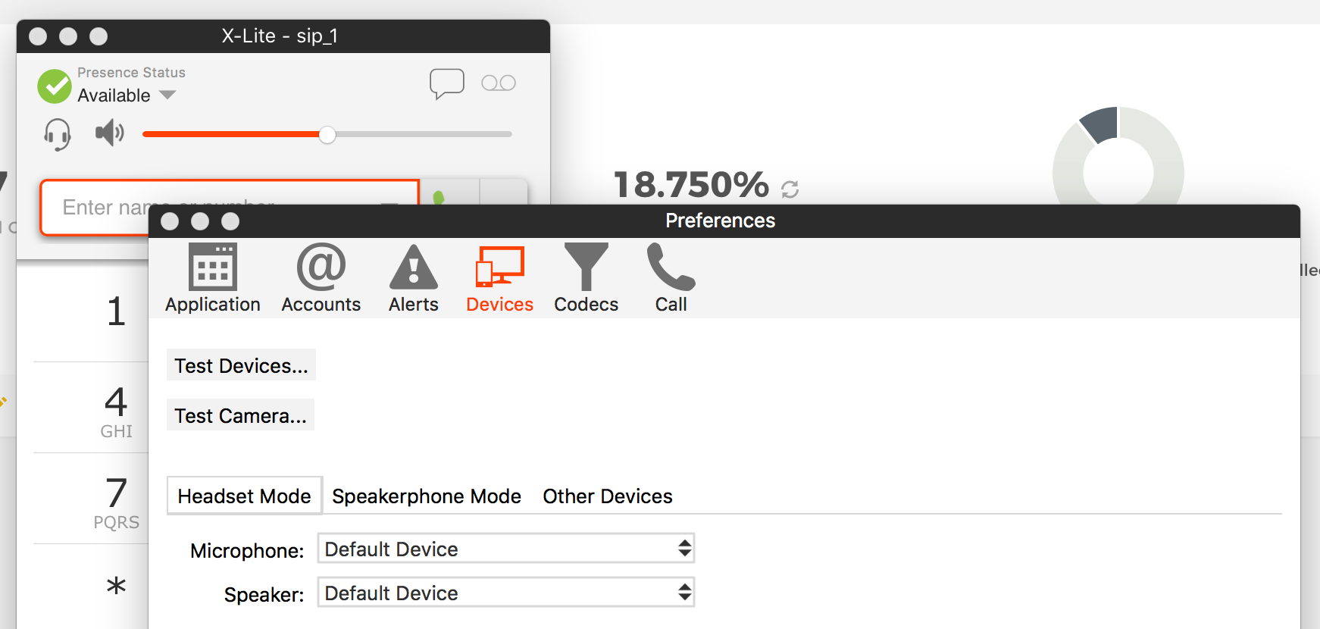
Task: Check voicemail using the voicemail icon
Action: pos(499,83)
